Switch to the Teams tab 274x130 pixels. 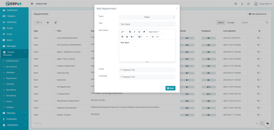tap(221, 22)
